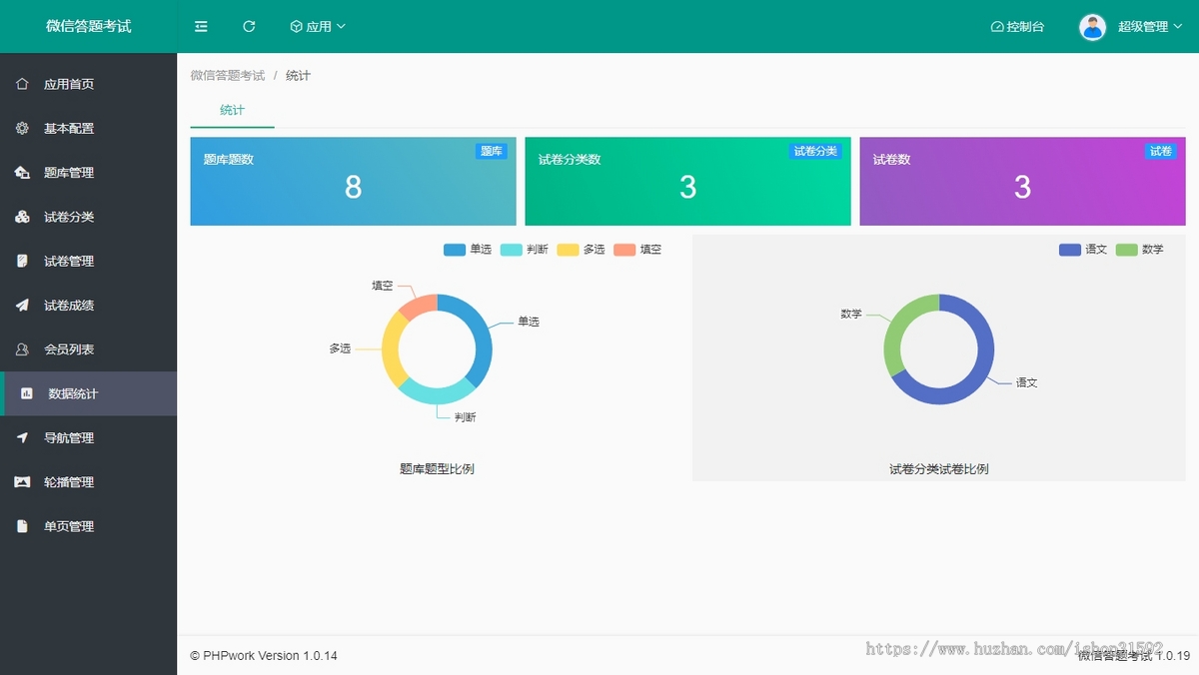Screen dimensions: 1199x675
Task: Click the paper plane icon beside 试卷成绩
Action: click(22, 306)
